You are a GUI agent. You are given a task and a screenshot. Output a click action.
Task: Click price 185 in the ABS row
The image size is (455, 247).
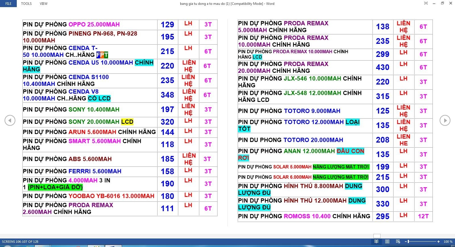pyautogui.click(x=167, y=159)
